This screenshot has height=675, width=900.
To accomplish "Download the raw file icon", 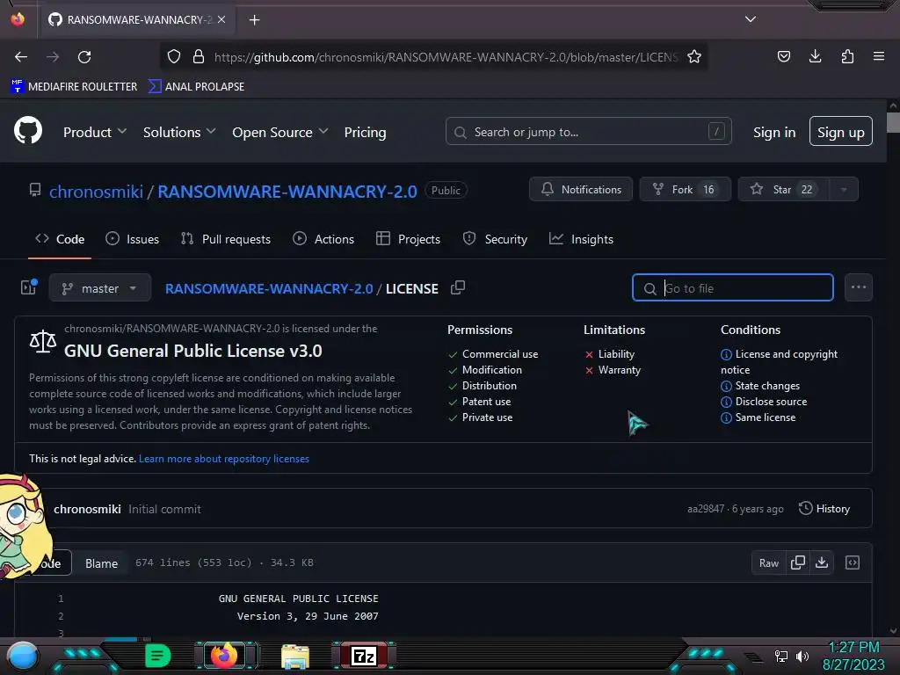I will coord(822,563).
